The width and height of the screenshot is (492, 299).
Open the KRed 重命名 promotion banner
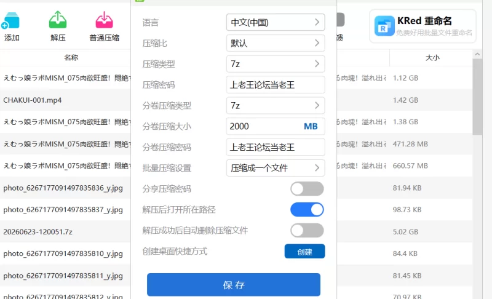(x=423, y=26)
